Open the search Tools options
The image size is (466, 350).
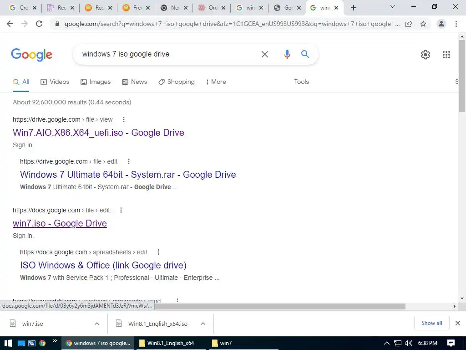pos(301,82)
